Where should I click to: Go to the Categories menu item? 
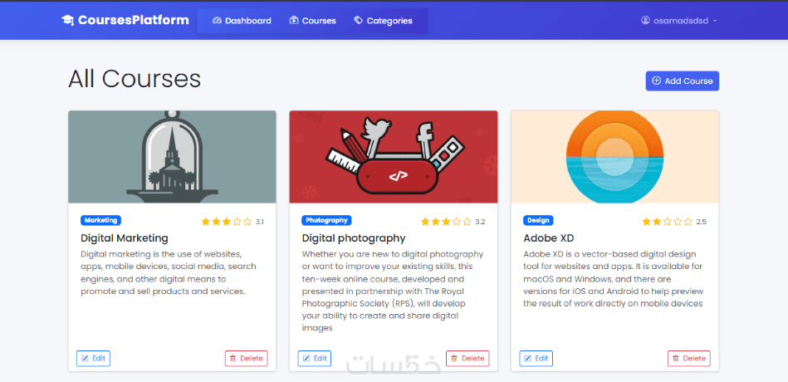tap(383, 21)
